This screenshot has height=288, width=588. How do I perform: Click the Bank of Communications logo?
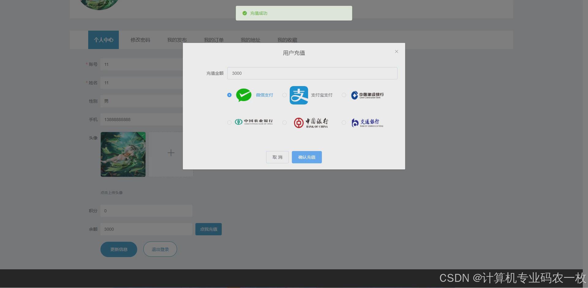(x=367, y=123)
